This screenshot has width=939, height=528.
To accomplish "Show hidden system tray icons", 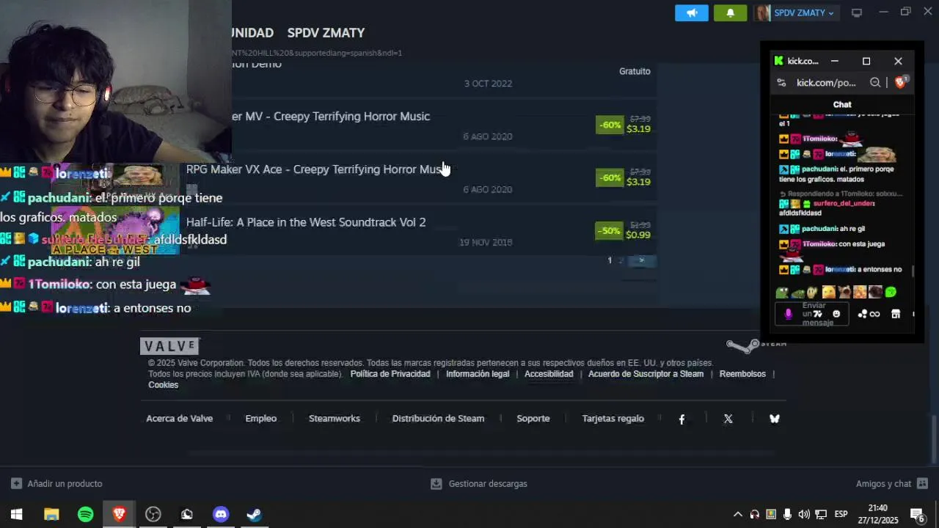I will (x=738, y=514).
